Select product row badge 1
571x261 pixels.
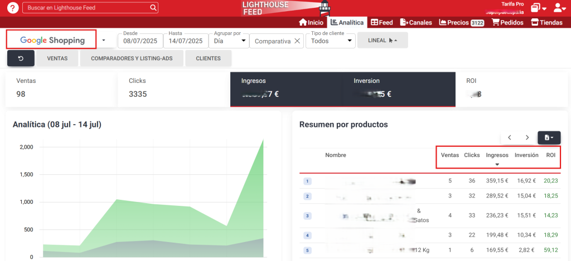[x=307, y=181]
